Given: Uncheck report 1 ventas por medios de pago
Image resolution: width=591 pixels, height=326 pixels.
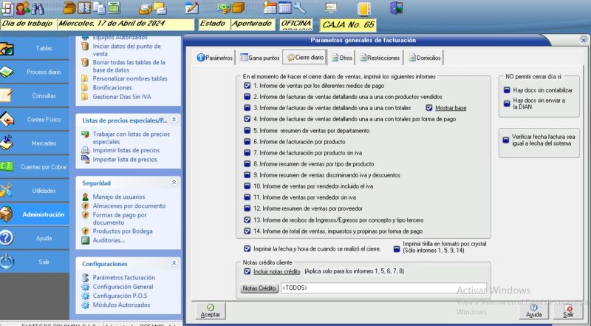Looking at the screenshot, I should coord(247,86).
